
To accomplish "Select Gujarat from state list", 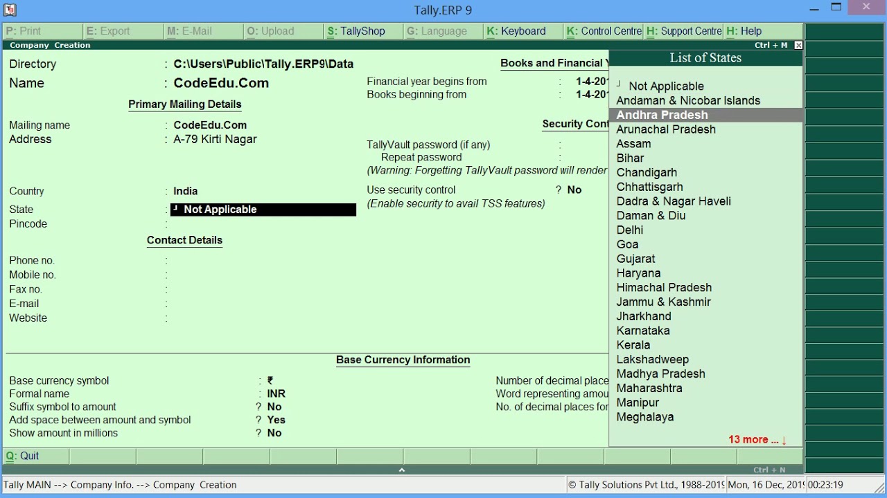I will pyautogui.click(x=635, y=259).
